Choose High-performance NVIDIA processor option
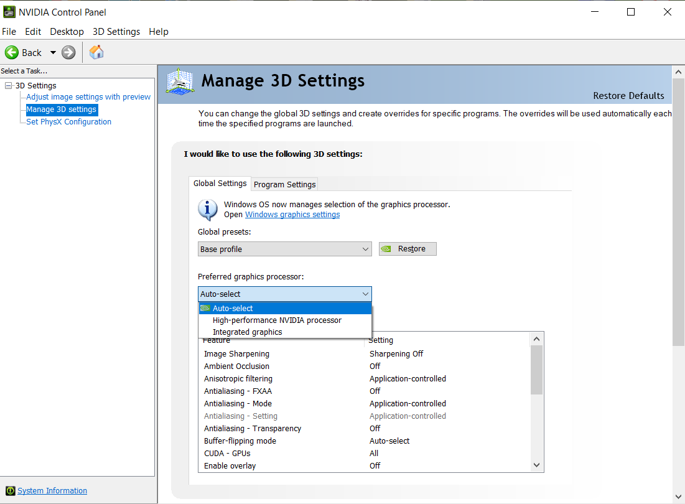 coord(277,320)
